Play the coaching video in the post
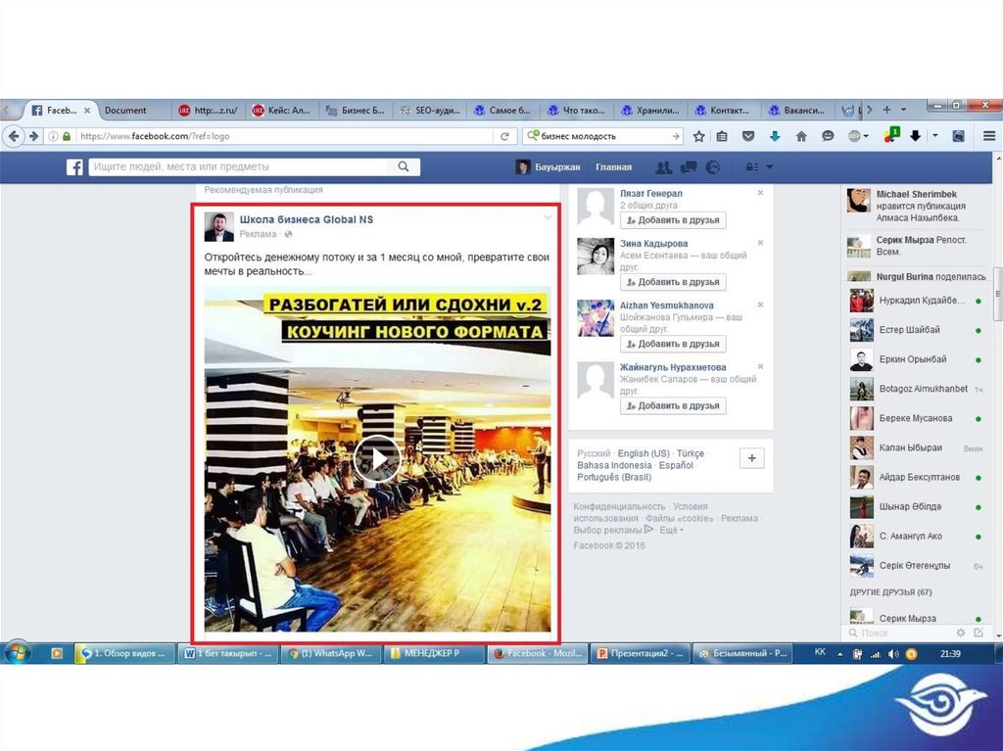Viewport: 1003px width, 751px height. tap(376, 458)
